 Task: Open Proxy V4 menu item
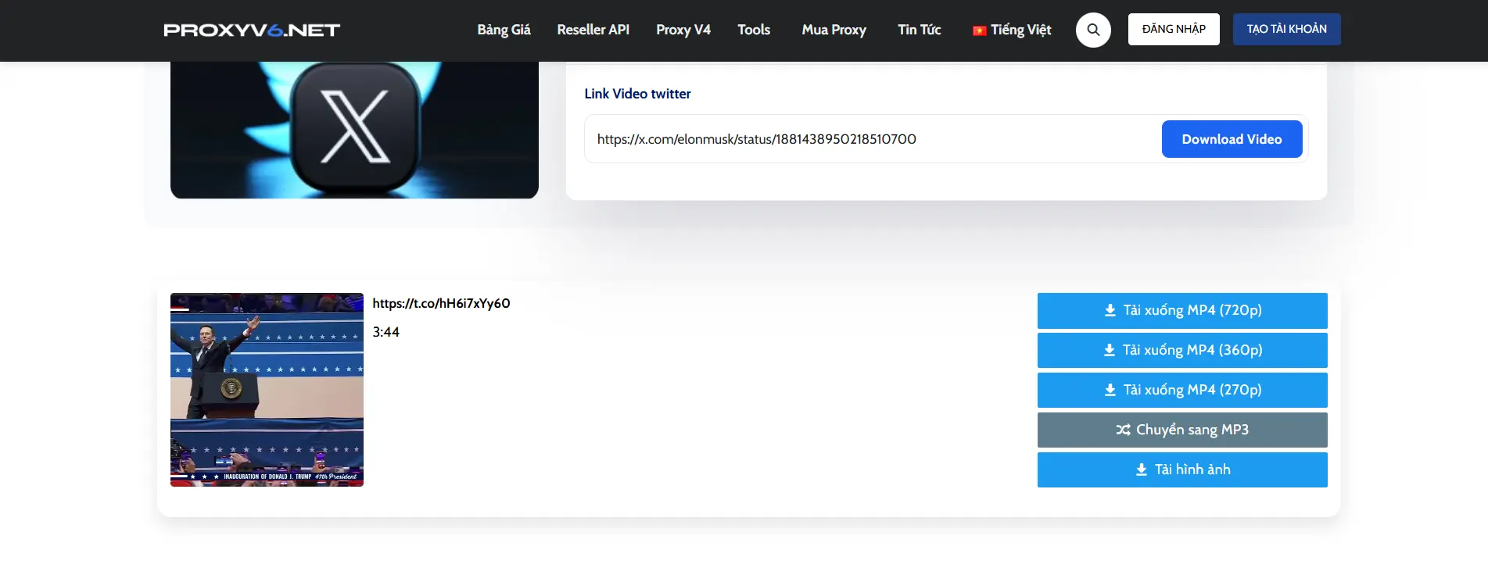coord(683,30)
